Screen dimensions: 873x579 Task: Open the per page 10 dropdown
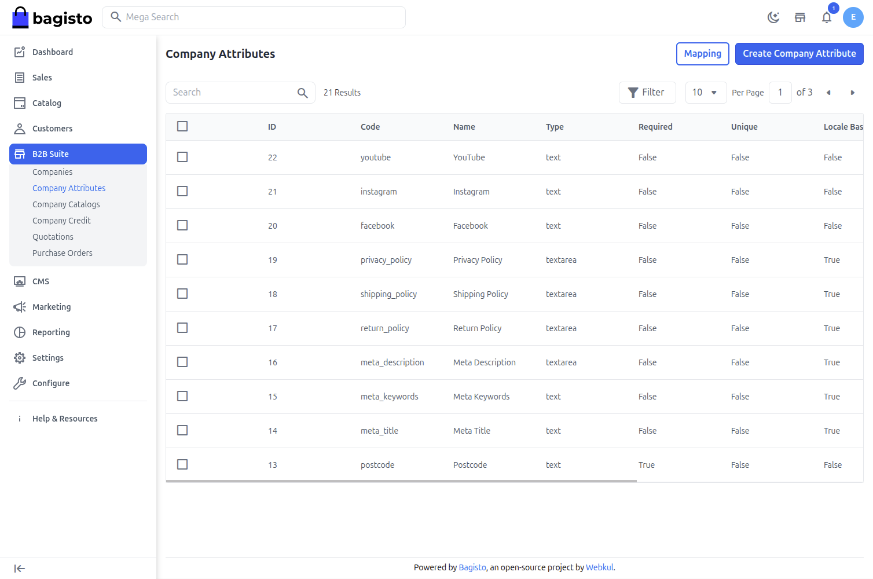[x=706, y=93]
